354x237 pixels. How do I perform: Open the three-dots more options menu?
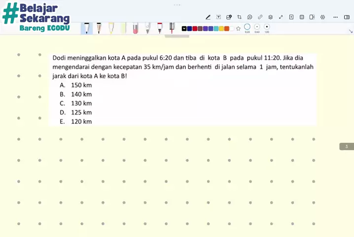[335, 17]
